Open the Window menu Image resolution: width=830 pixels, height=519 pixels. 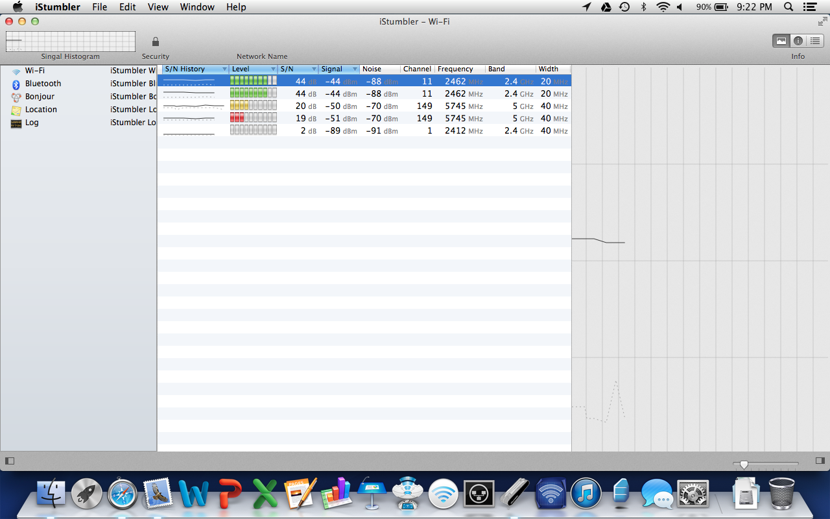coord(197,7)
